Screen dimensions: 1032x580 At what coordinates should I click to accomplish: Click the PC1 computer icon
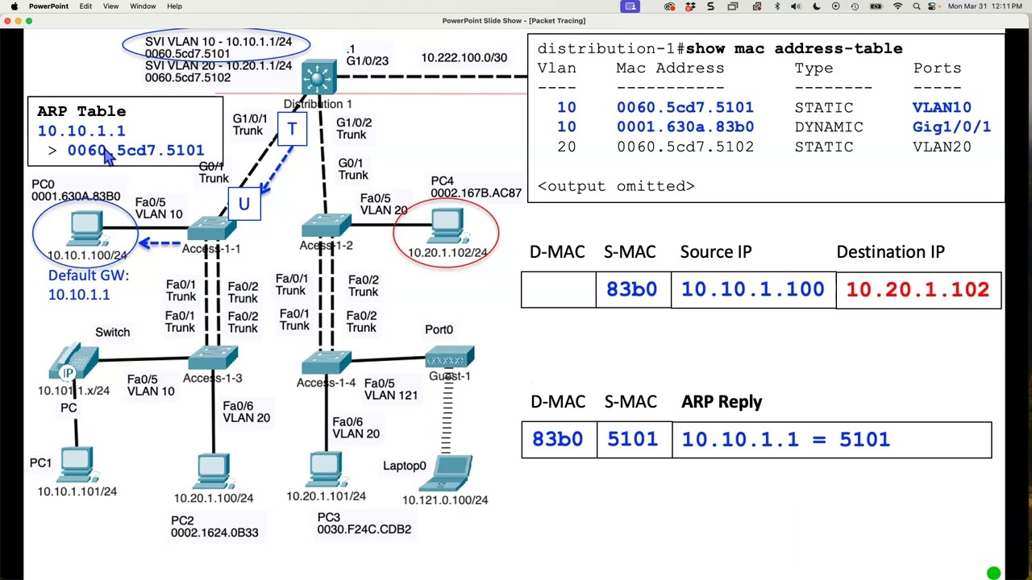tap(77, 466)
